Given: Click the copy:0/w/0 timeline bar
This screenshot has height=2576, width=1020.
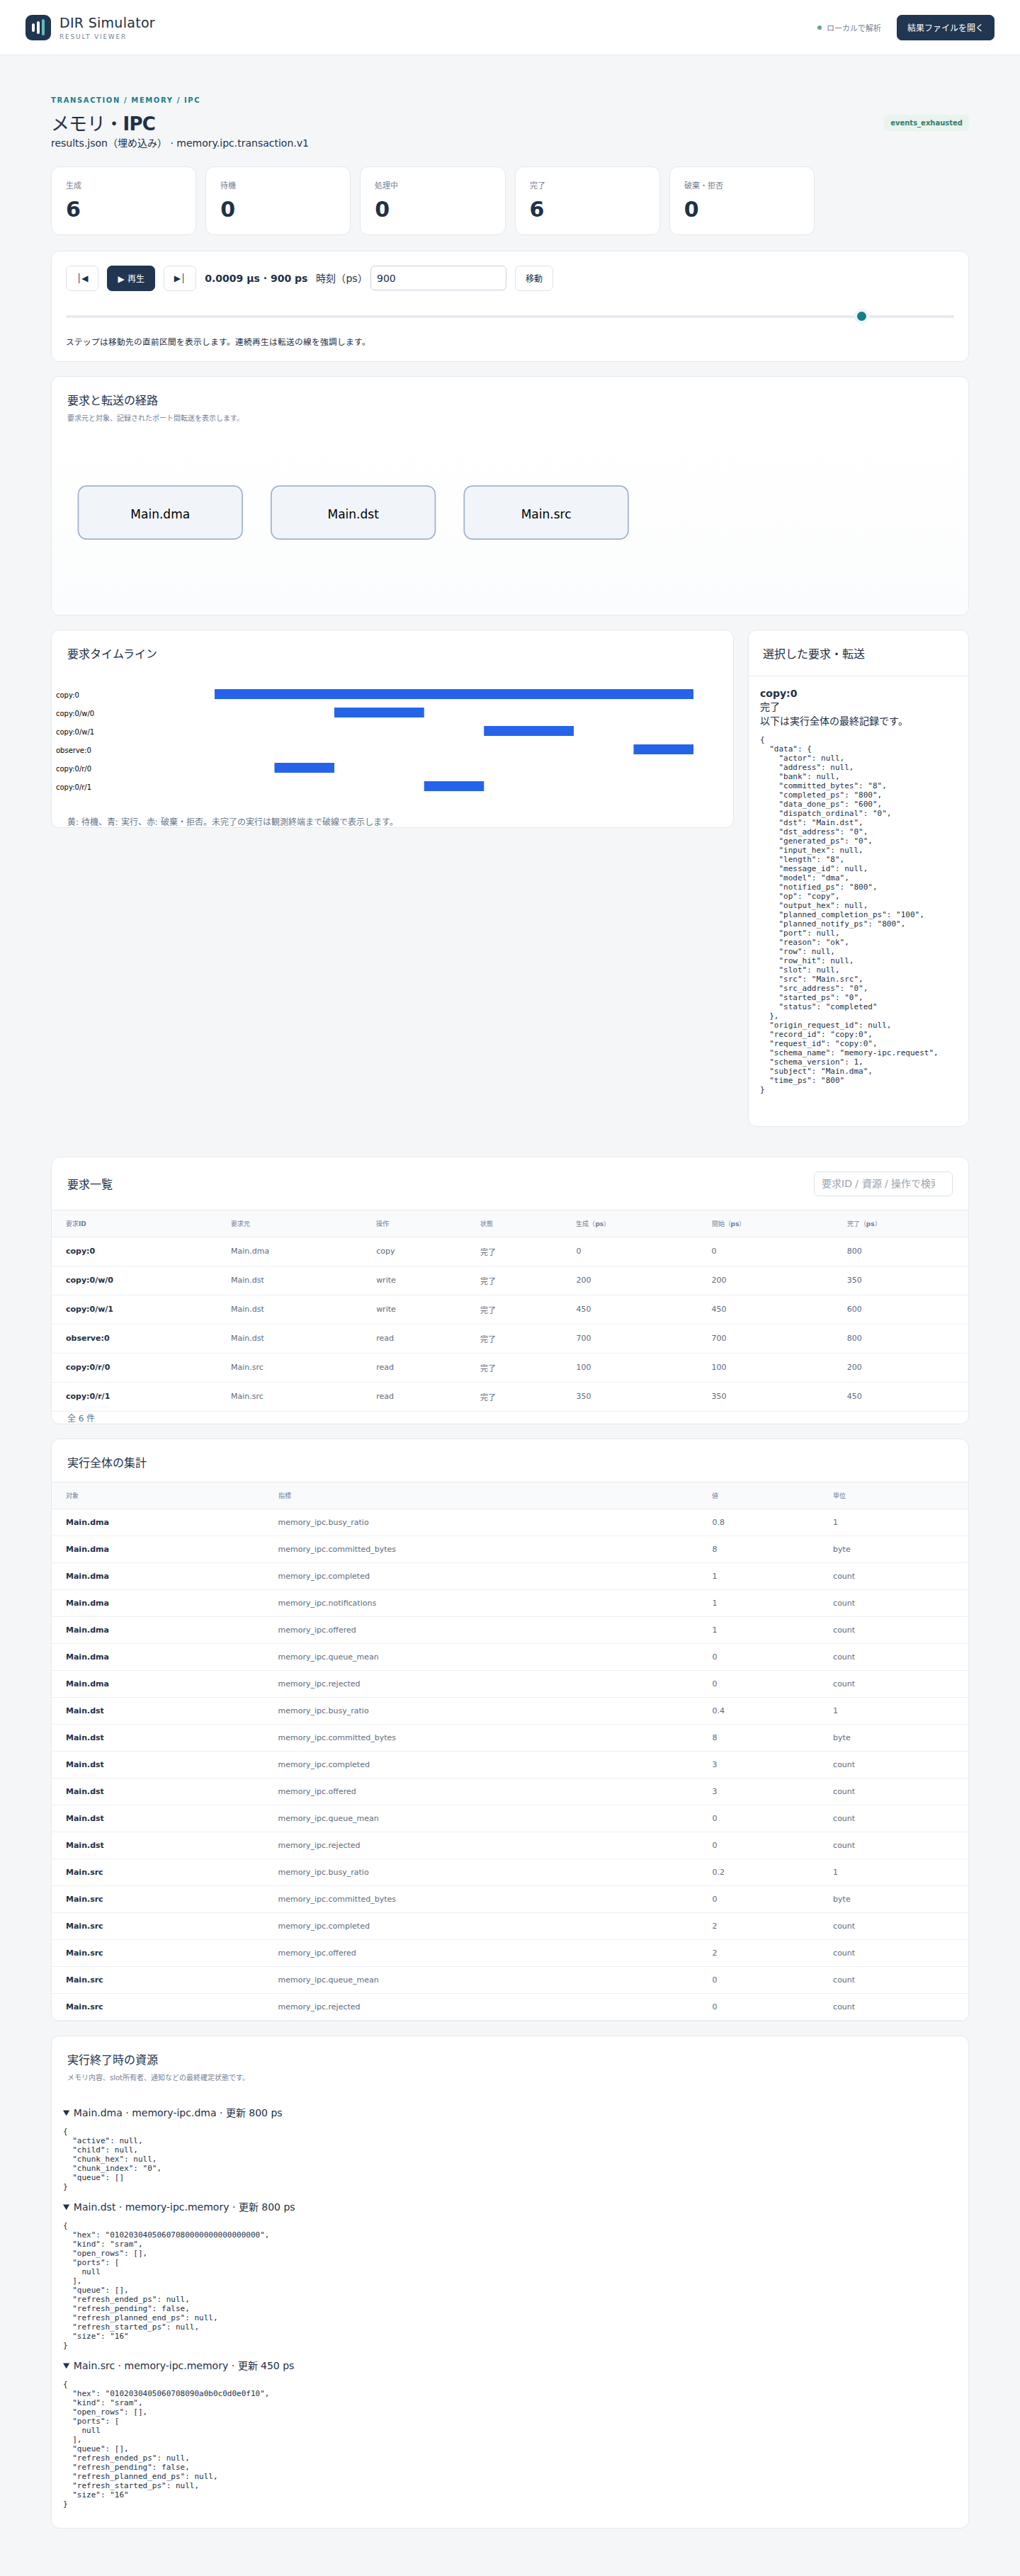Looking at the screenshot, I should [x=379, y=713].
